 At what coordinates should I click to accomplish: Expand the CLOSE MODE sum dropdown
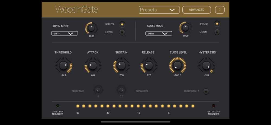tap(159, 33)
